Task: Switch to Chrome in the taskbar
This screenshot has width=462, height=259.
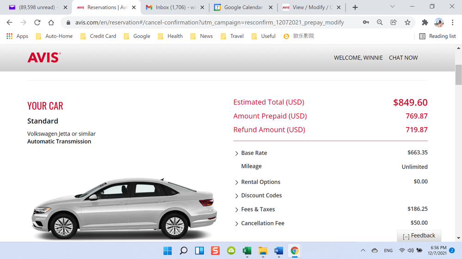Action: tap(295, 251)
